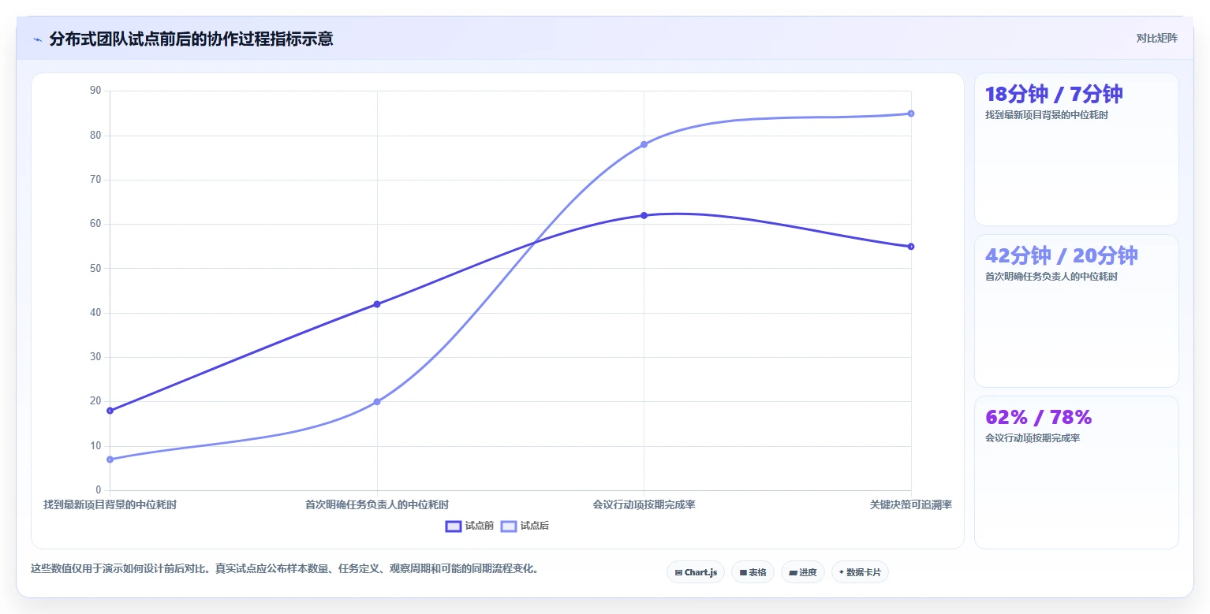Click the 试点前 legend color box
The width and height of the screenshot is (1210, 614).
tap(454, 527)
